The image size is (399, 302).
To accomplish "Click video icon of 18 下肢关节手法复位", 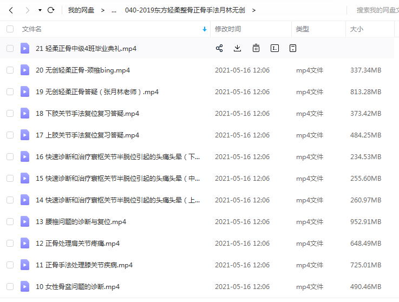I will [x=25, y=113].
